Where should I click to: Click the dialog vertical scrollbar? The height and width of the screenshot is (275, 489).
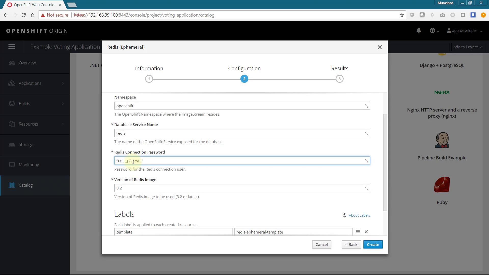385,162
